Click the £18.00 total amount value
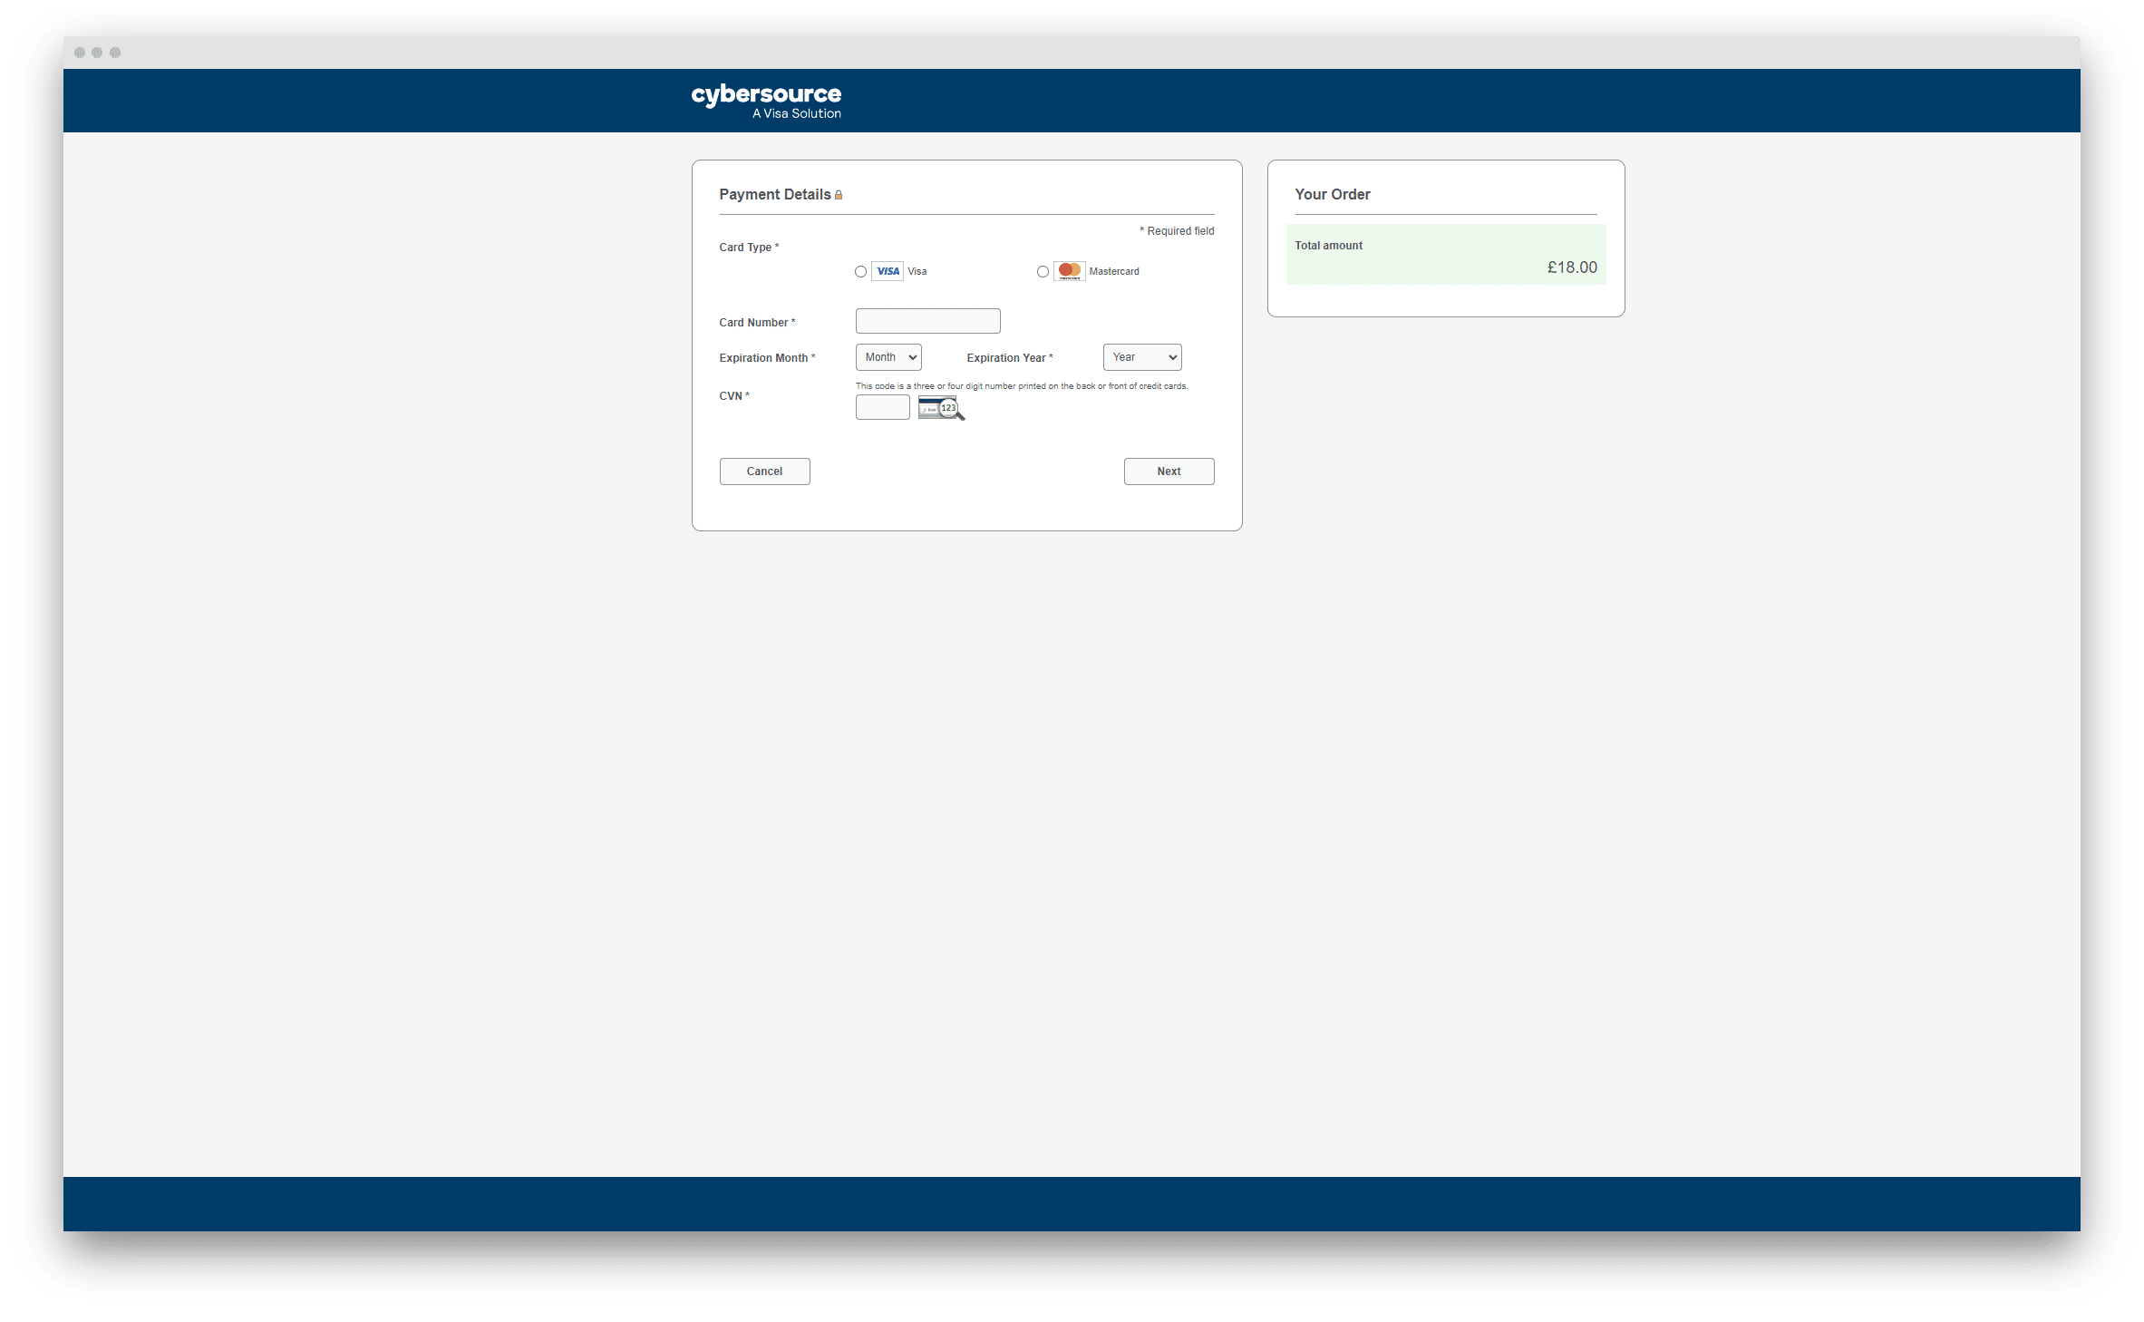 click(x=1572, y=267)
